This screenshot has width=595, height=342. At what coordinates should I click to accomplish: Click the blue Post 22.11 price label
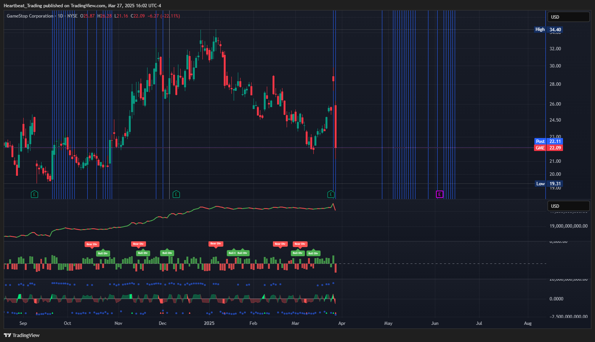[x=548, y=141]
